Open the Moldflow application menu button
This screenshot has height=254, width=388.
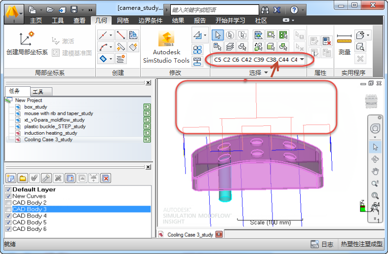coord(14,14)
